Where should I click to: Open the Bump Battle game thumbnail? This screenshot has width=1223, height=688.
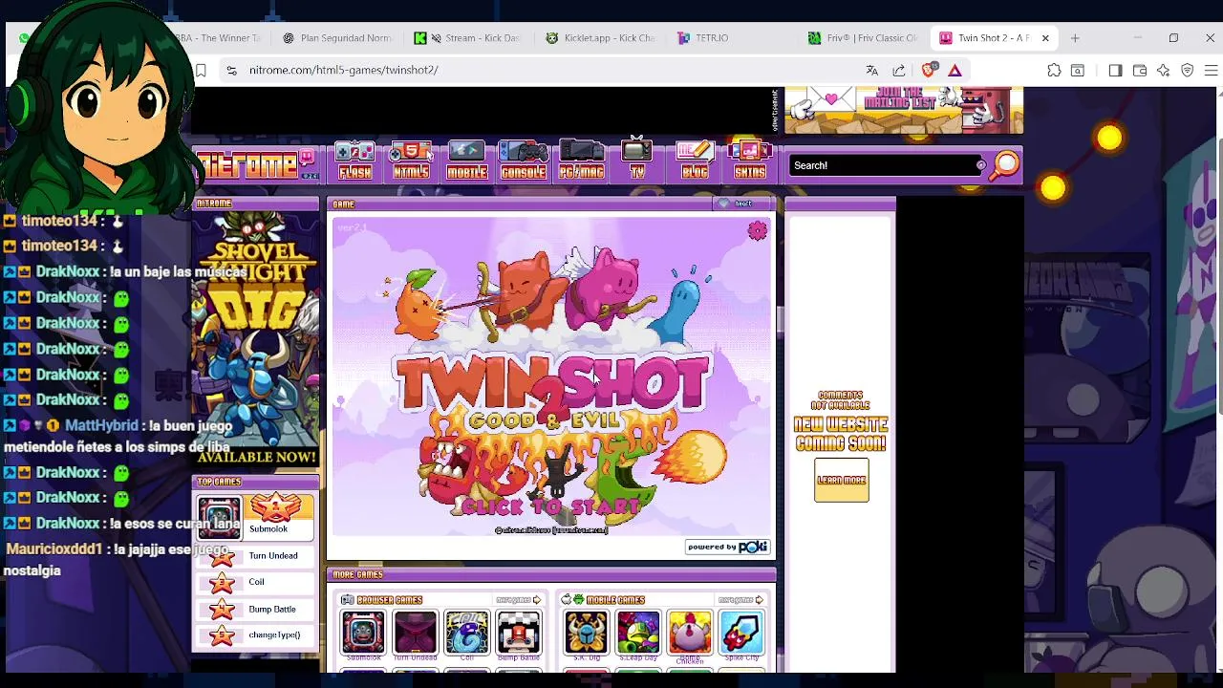(x=518, y=633)
